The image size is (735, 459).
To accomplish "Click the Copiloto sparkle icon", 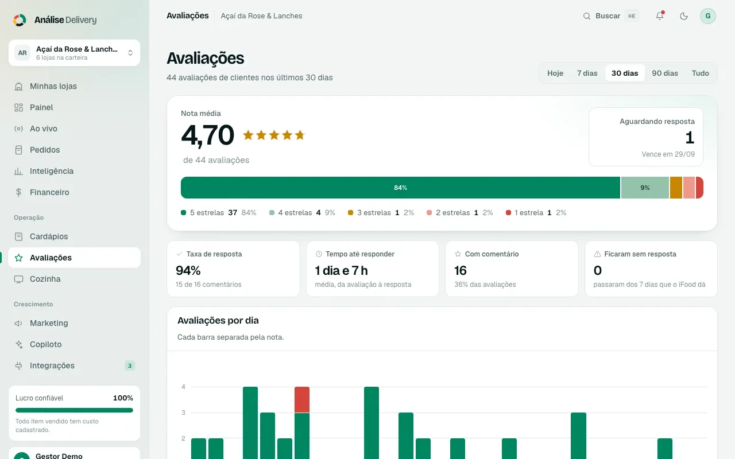I will pos(18,344).
